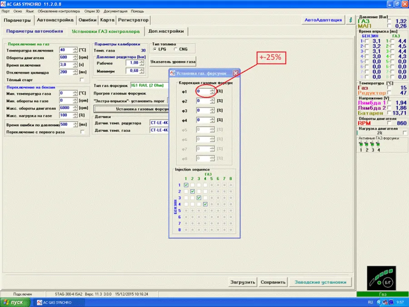Open the Датчик темп. газа dropdown
This screenshot has width=409, height=307.
tap(159, 130)
